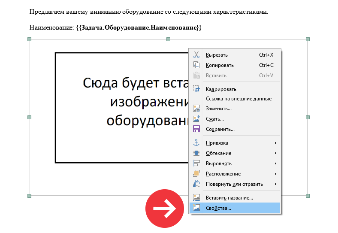Expand the Обтекание submenu arrow
The width and height of the screenshot is (338, 233).
click(x=276, y=153)
